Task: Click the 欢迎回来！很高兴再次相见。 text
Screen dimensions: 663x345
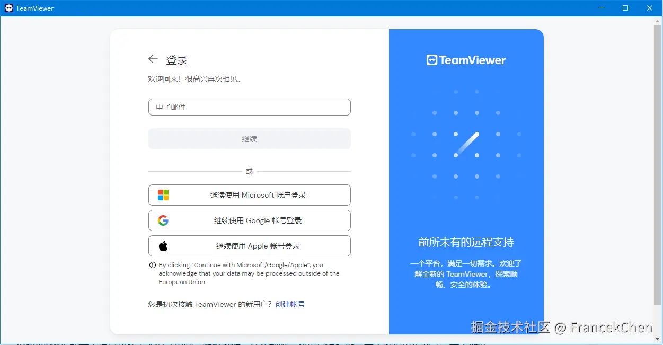Action: [x=195, y=79]
